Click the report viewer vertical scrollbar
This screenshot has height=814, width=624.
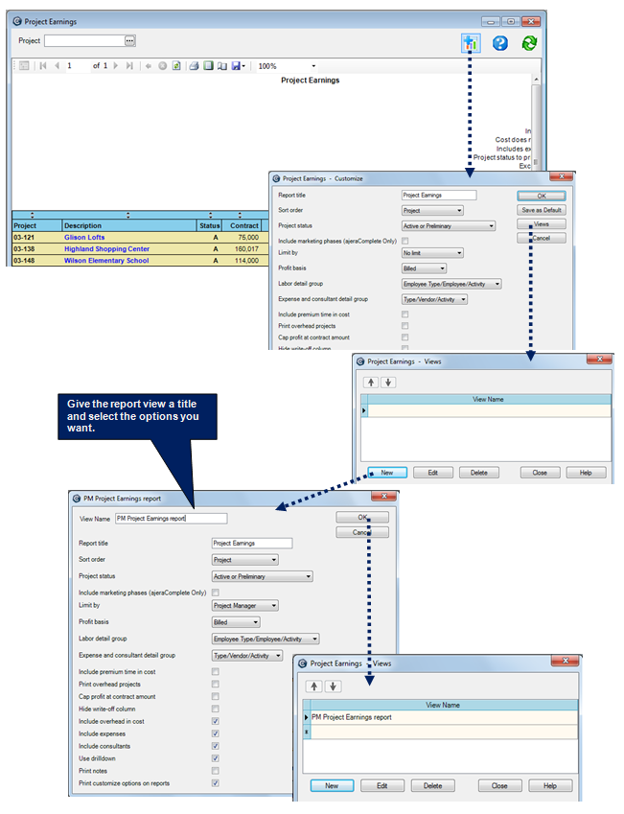click(536, 125)
